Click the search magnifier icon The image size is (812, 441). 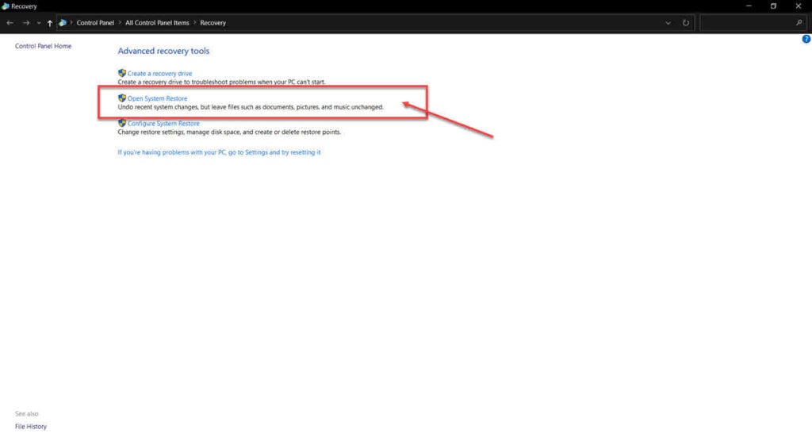[799, 23]
